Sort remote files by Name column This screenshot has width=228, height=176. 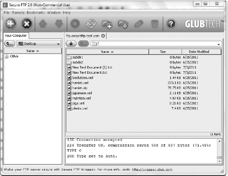[108, 52]
